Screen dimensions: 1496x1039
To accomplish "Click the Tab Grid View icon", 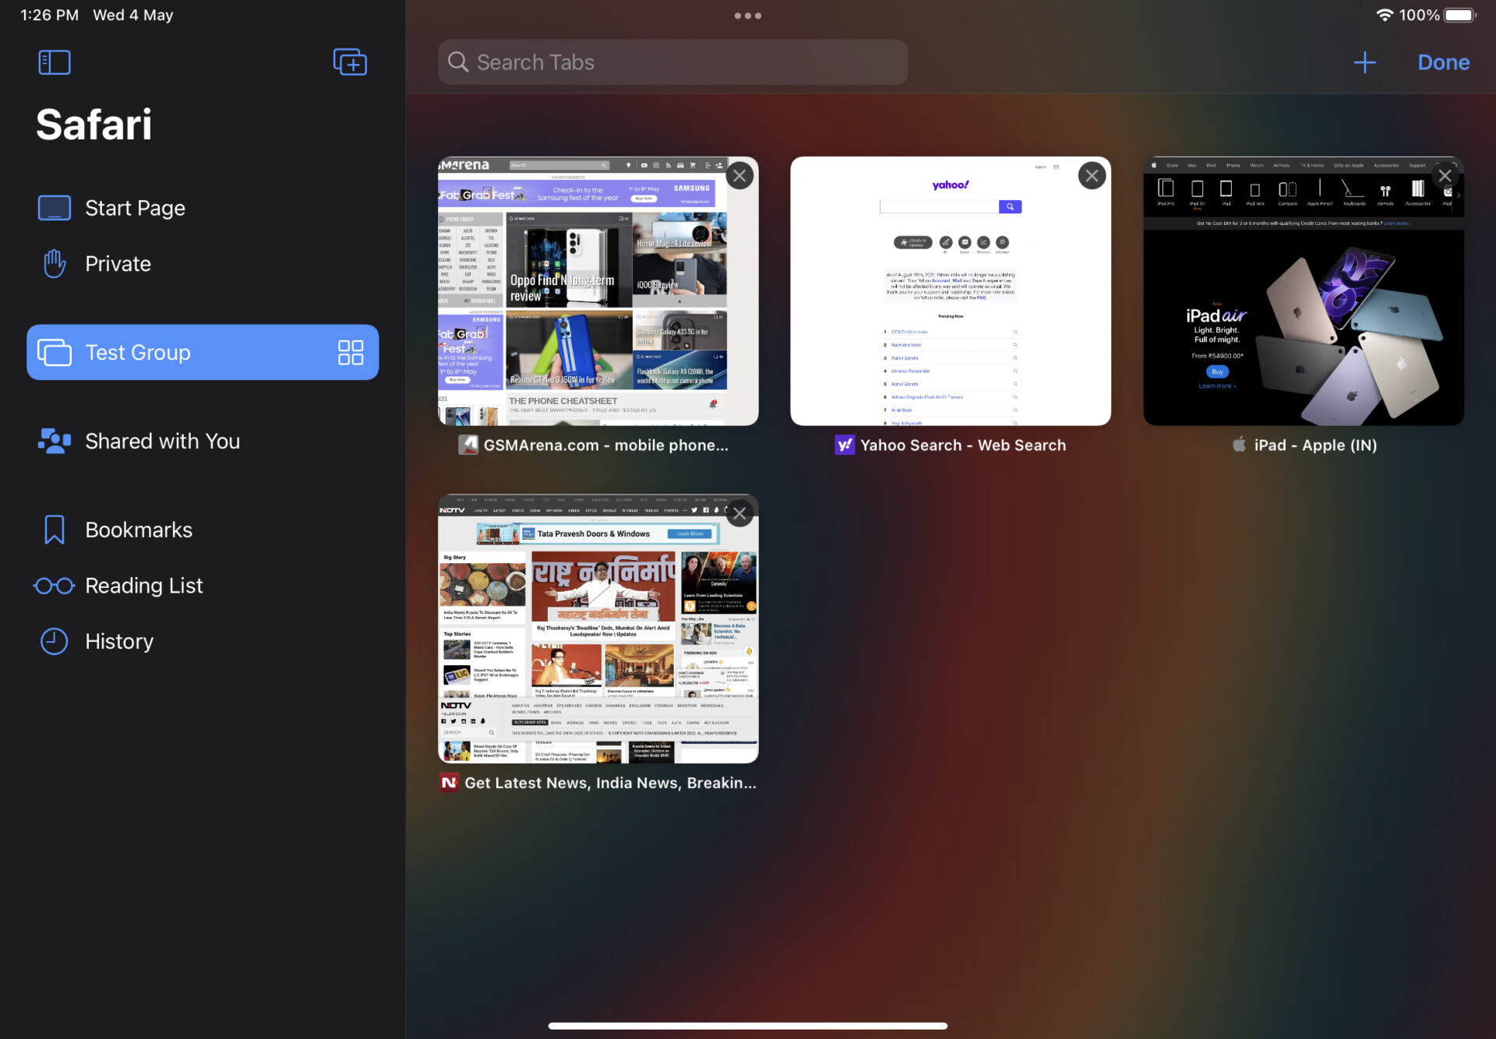I will 349,351.
